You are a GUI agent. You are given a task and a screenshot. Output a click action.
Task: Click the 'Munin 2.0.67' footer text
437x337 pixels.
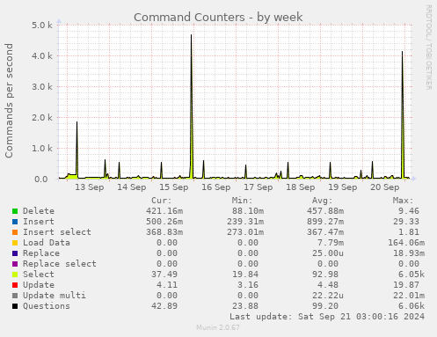pyautogui.click(x=218, y=327)
